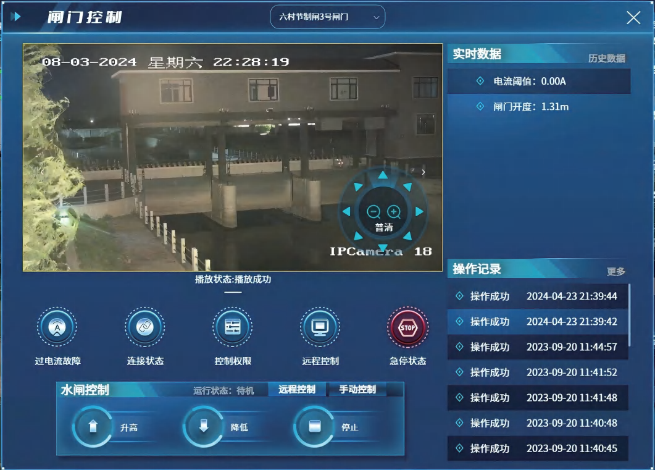This screenshot has width=655, height=470.
Task: Open the 六村节制闸3号闸门 gate dropdown
Action: [x=328, y=17]
